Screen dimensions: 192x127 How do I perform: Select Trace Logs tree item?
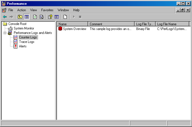pyautogui.click(x=27, y=42)
